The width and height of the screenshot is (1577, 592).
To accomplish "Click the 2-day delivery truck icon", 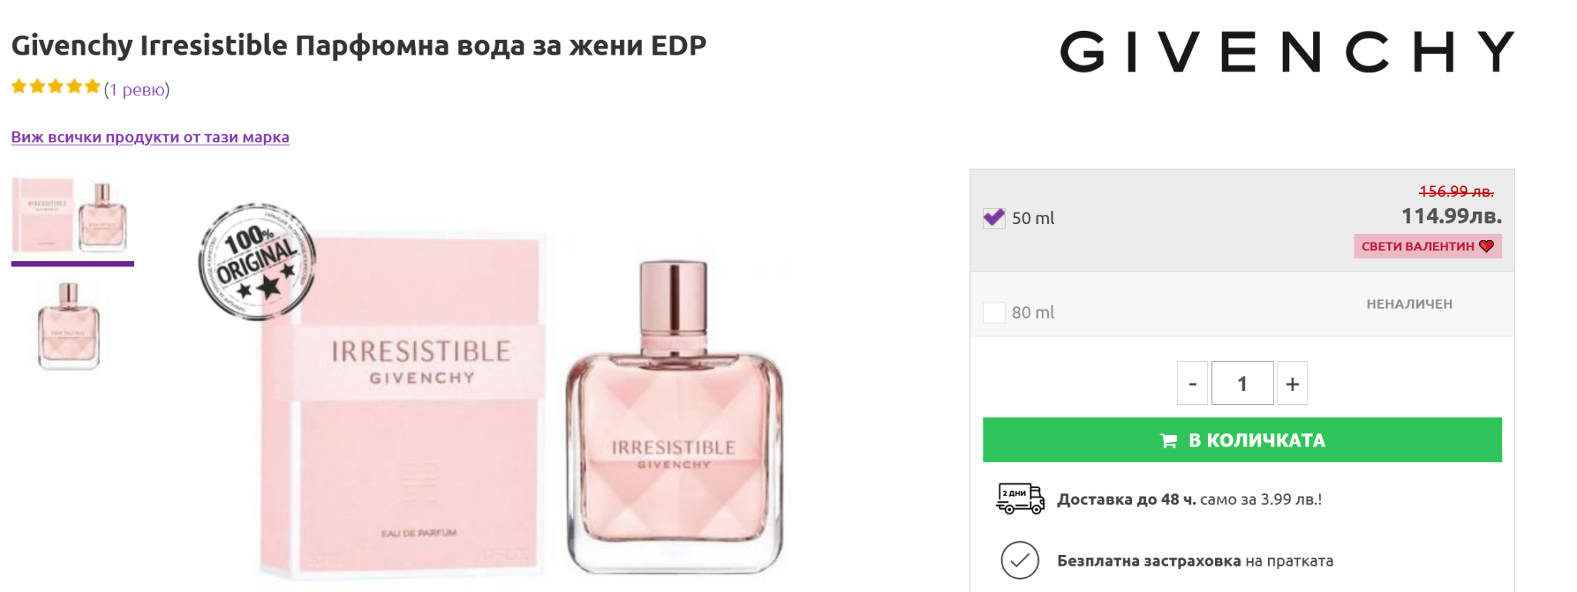I will (x=1020, y=499).
